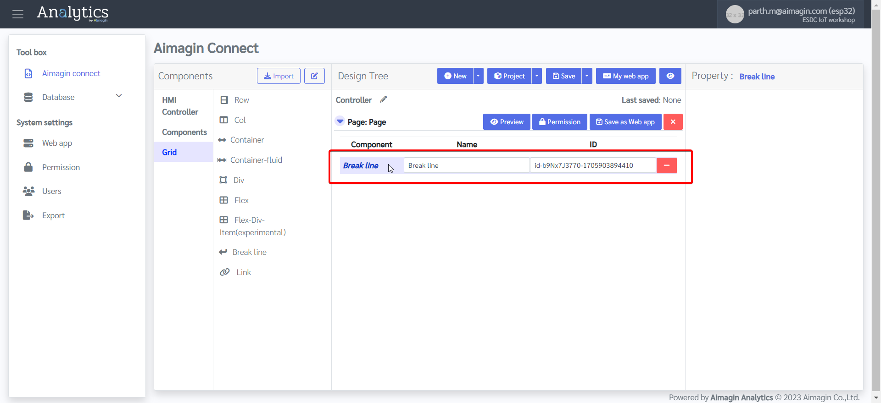Select the Components category tab
Image resolution: width=881 pixels, height=403 pixels.
[x=184, y=132]
